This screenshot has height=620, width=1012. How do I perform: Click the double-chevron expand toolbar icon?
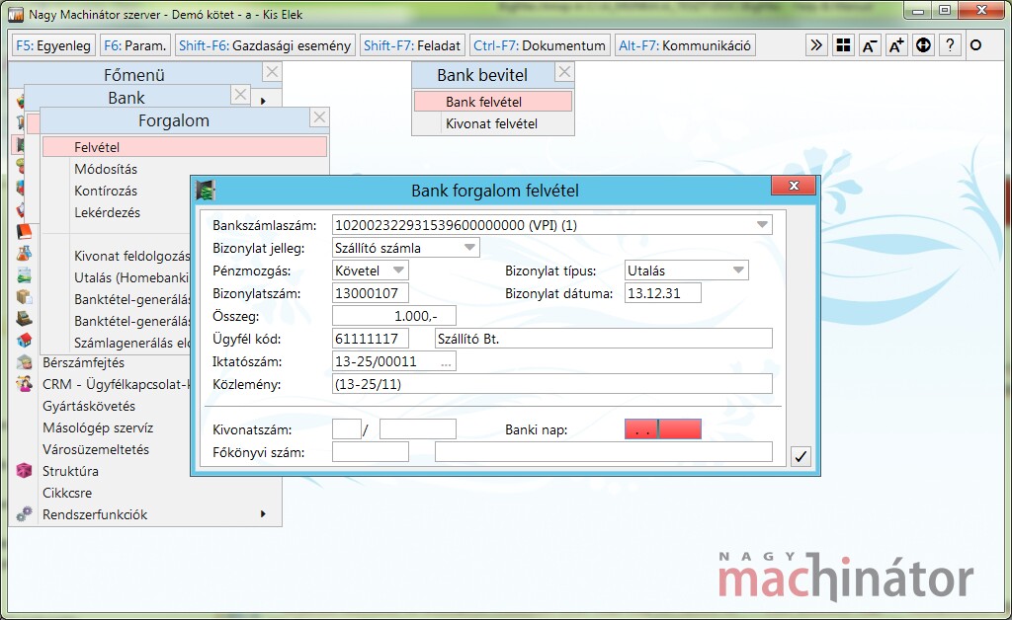click(x=816, y=45)
